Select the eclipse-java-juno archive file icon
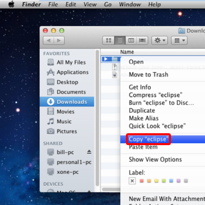Screen dimensions: 205x205 pos(114,67)
